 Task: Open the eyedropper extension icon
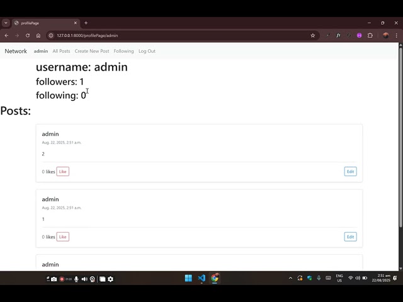click(x=327, y=35)
